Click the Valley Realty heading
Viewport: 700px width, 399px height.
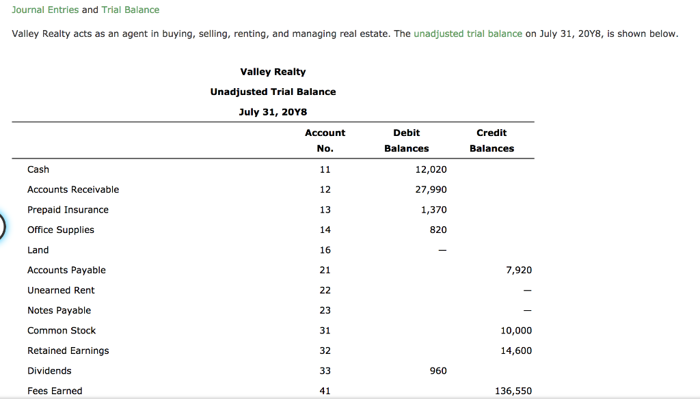tap(273, 71)
